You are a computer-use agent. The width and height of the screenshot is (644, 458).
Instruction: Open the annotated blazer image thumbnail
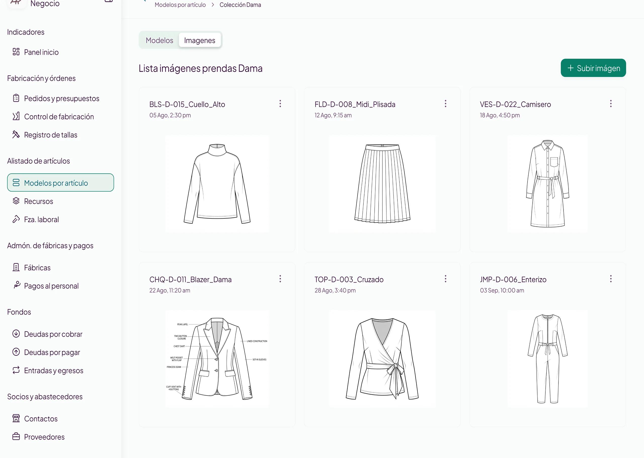(217, 359)
